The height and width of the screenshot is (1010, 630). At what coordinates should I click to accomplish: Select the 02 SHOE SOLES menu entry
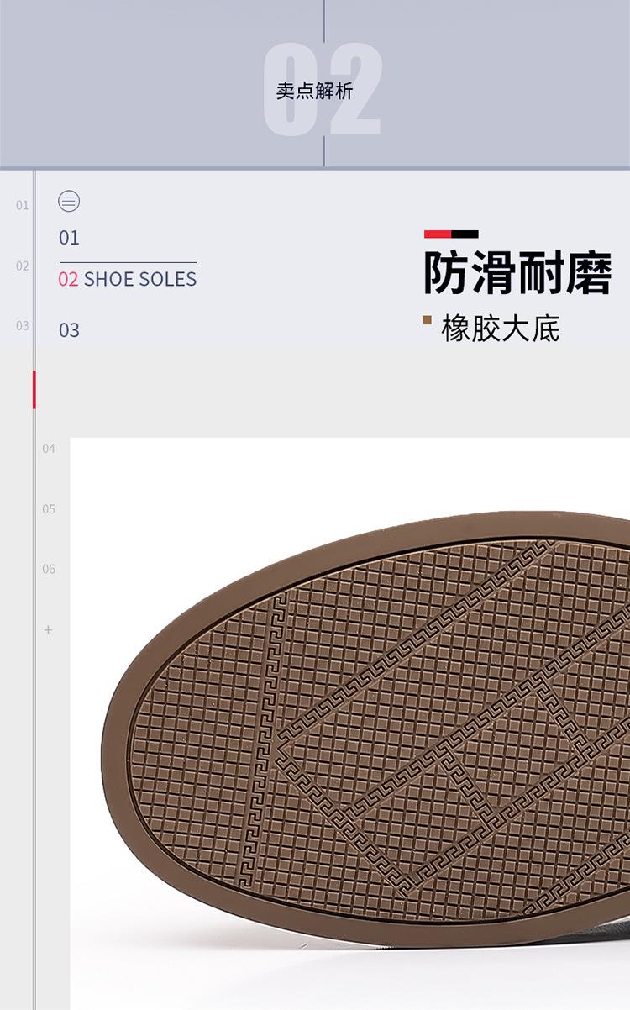(128, 279)
